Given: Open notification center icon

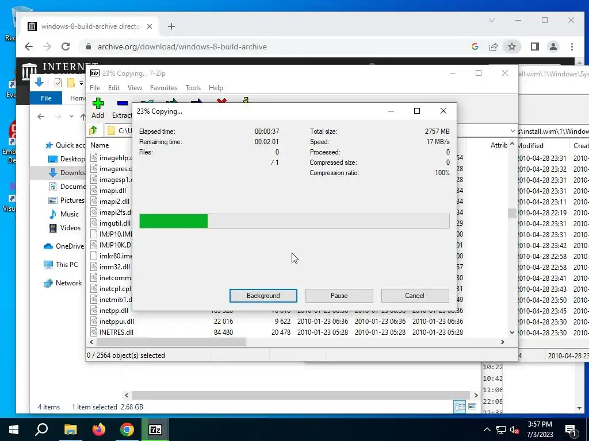Looking at the screenshot, I should click(571, 430).
